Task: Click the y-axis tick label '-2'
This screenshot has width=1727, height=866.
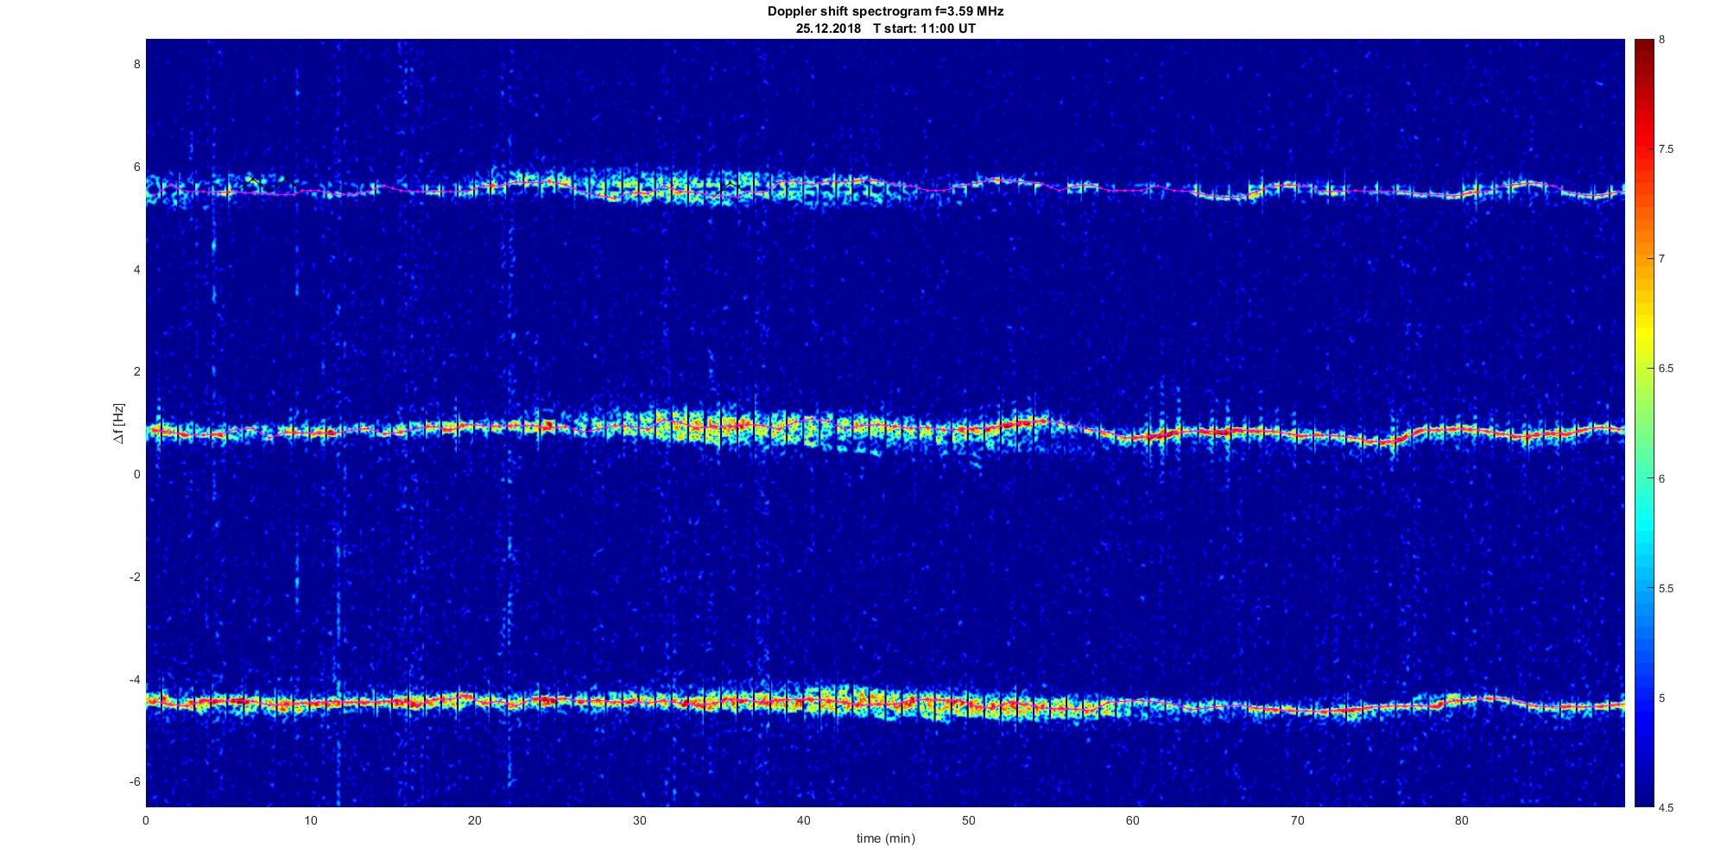Action: (x=135, y=577)
